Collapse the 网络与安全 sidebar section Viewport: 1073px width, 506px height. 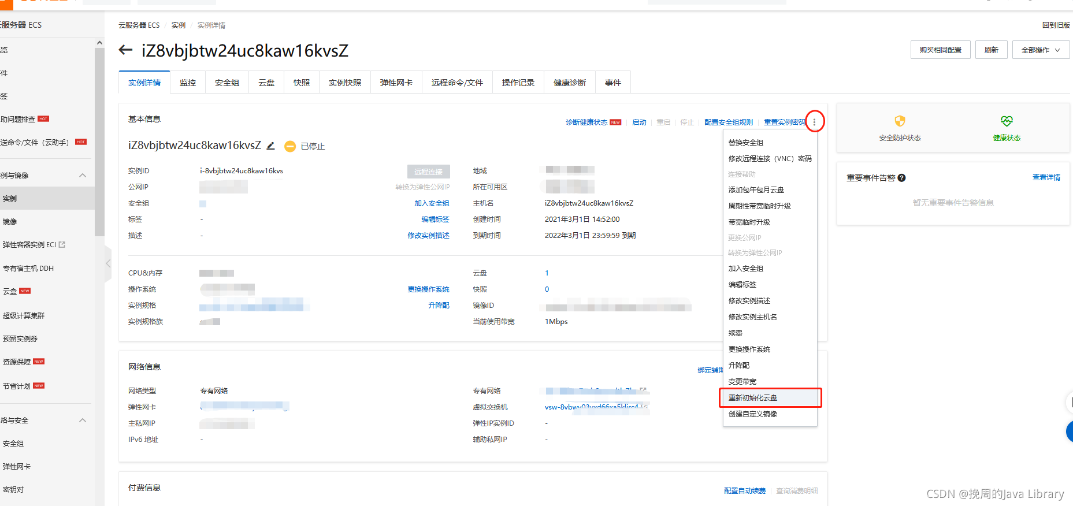click(x=83, y=421)
